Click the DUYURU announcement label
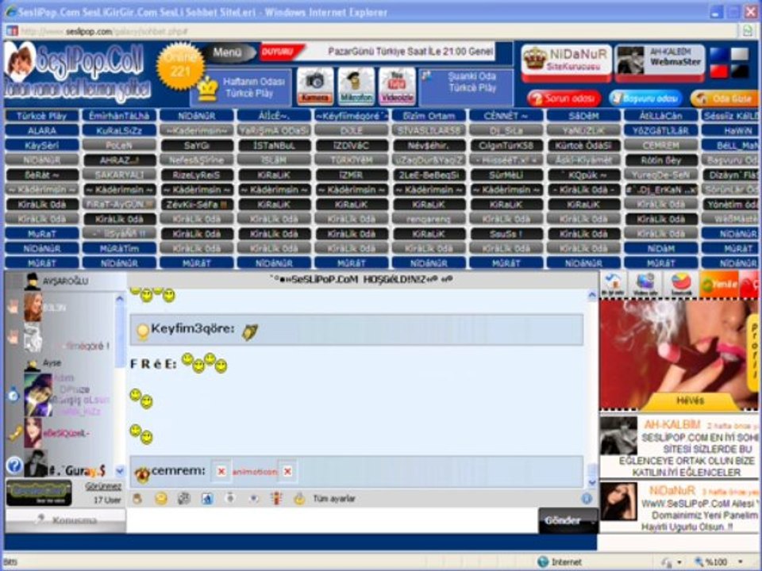762x571 pixels. pos(281,52)
